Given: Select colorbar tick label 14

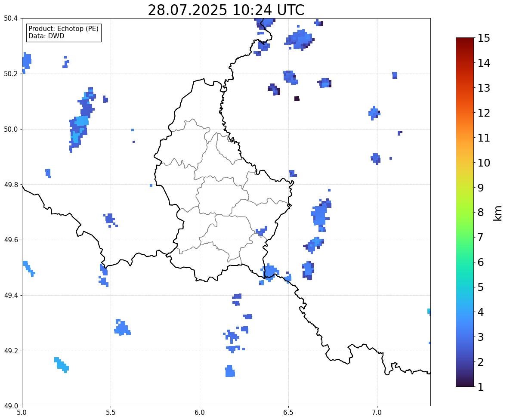Looking at the screenshot, I should (x=484, y=63).
